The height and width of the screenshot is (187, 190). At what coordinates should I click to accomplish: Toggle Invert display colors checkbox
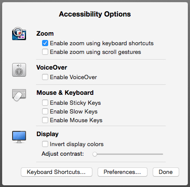(x=45, y=144)
